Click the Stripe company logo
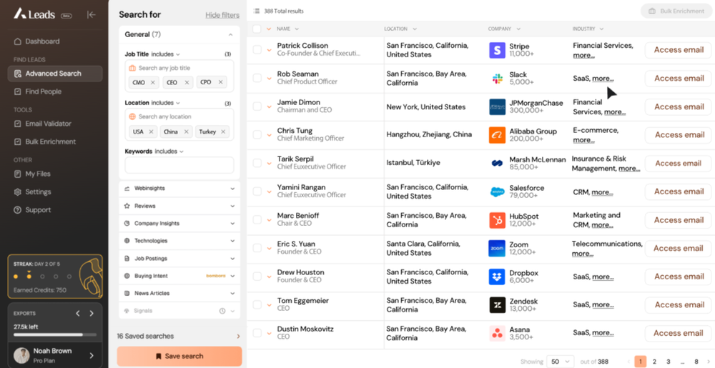 tap(497, 50)
